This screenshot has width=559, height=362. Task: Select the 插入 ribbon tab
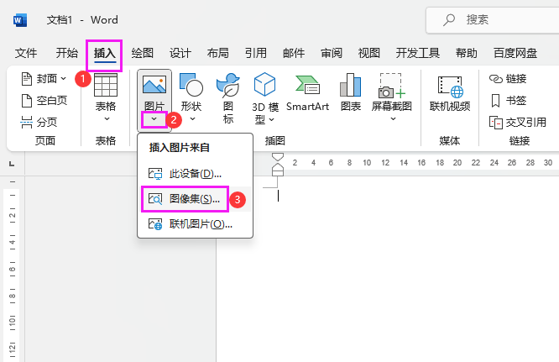pyautogui.click(x=104, y=54)
